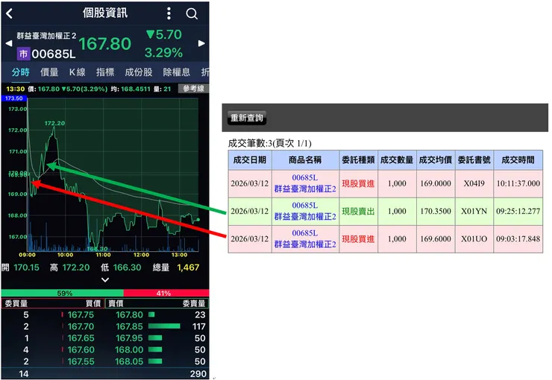Image resolution: width=552 pixels, height=380 pixels.
Task: Expand details with the down chevron below chart
Action: pyautogui.click(x=105, y=280)
